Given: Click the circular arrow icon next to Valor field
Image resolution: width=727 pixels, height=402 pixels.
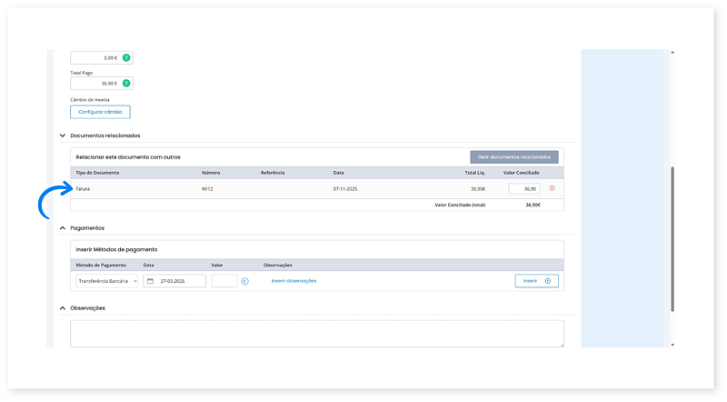Looking at the screenshot, I should [244, 281].
